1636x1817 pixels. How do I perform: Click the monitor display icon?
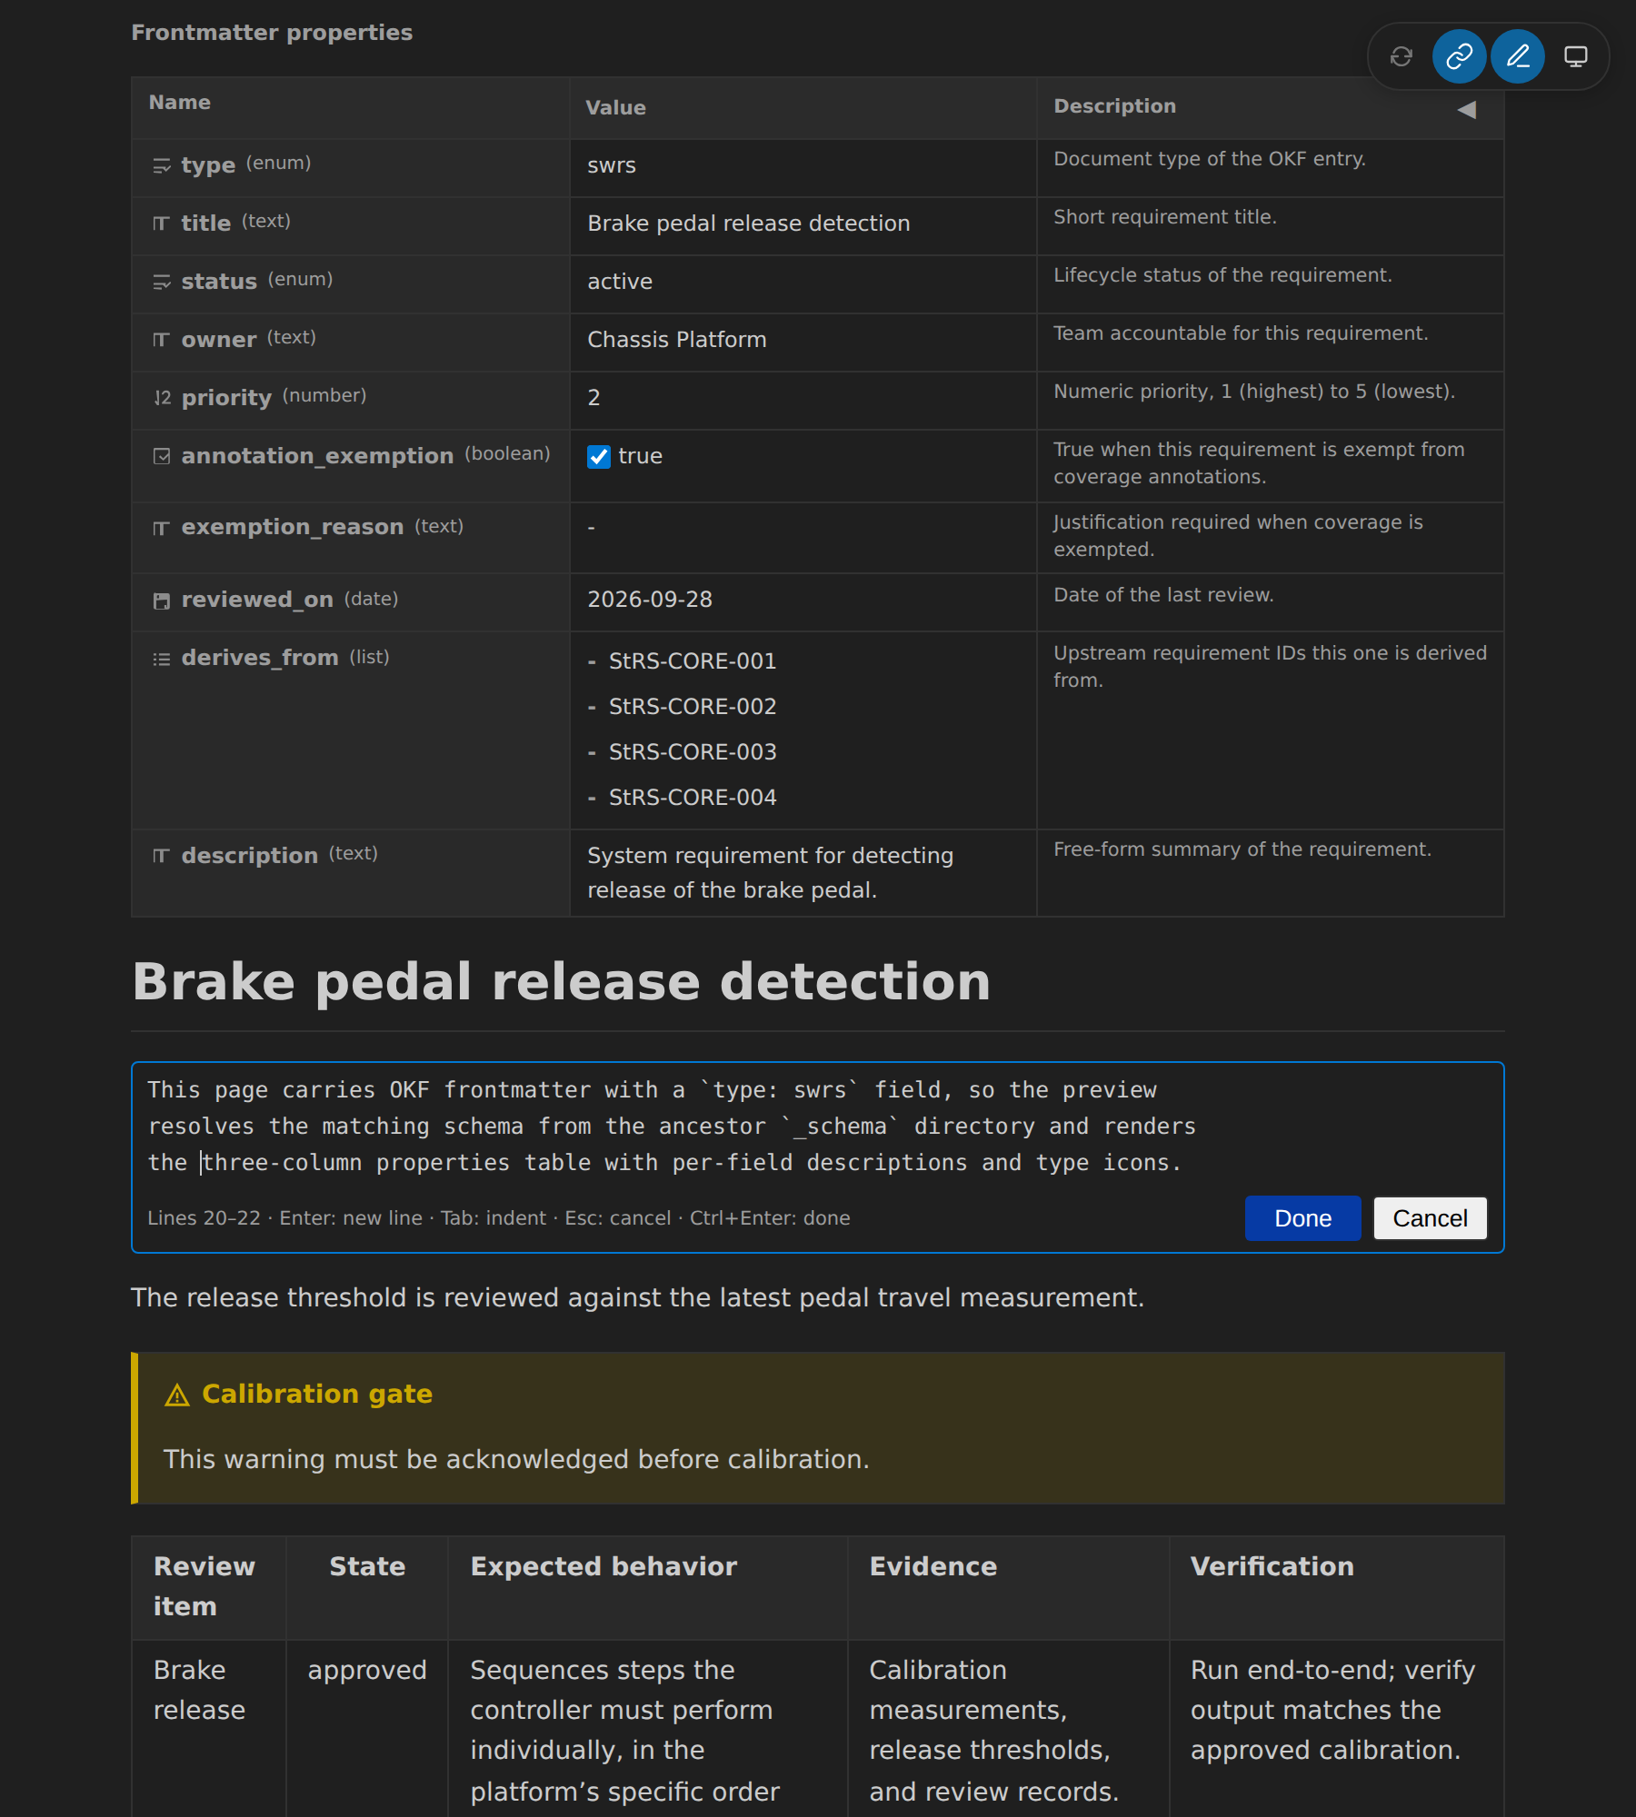pos(1575,56)
